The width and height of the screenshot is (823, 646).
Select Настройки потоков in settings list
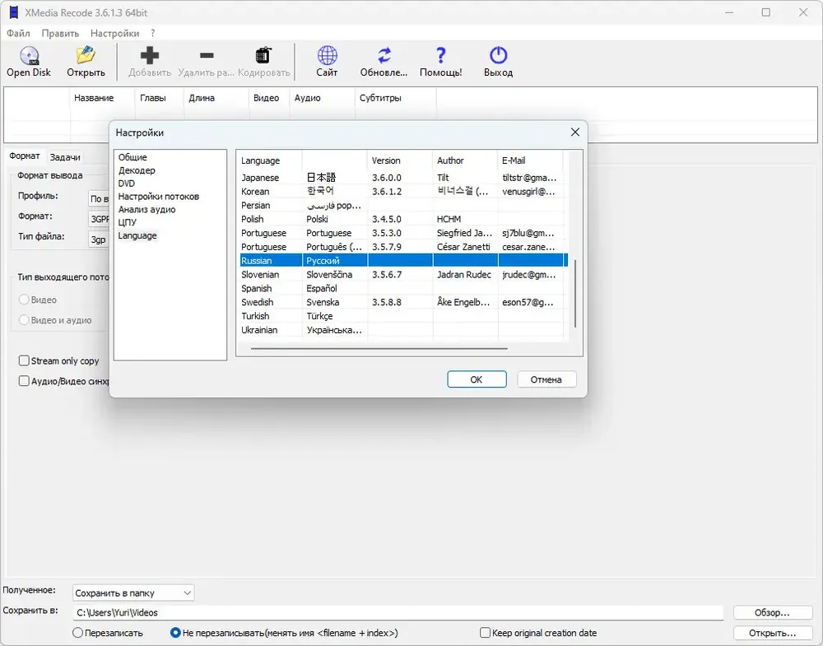click(x=159, y=196)
